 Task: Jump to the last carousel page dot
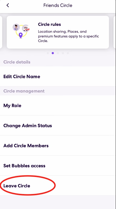68,53
